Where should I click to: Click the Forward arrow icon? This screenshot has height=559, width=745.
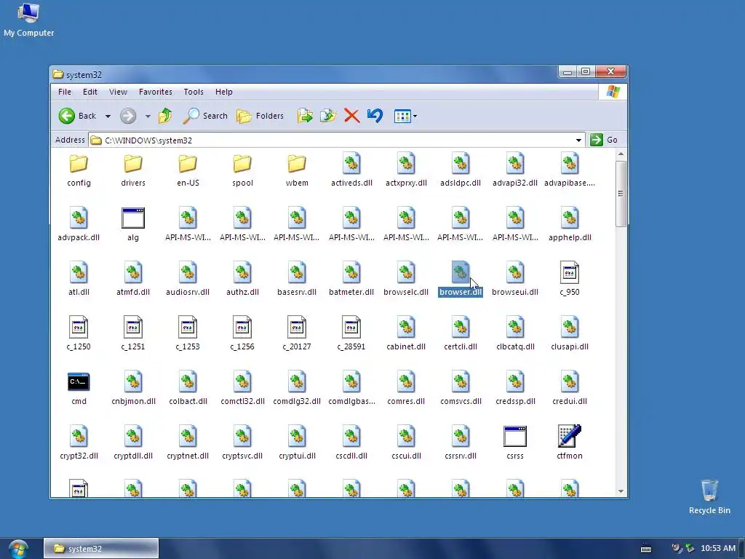tap(128, 116)
